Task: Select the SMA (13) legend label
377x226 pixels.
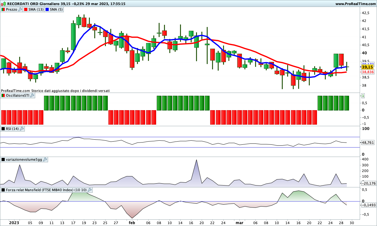Action: 36,9
